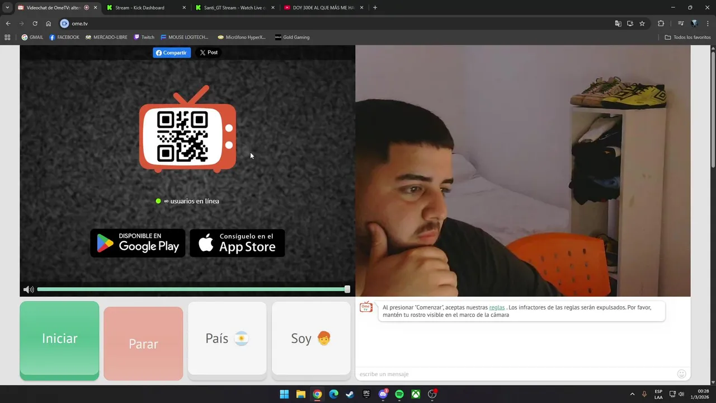Stop the chat with Parar button
Image resolution: width=716 pixels, height=403 pixels.
pos(143,344)
